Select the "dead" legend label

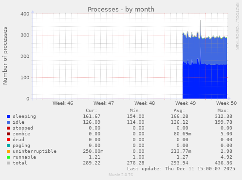click(19, 140)
